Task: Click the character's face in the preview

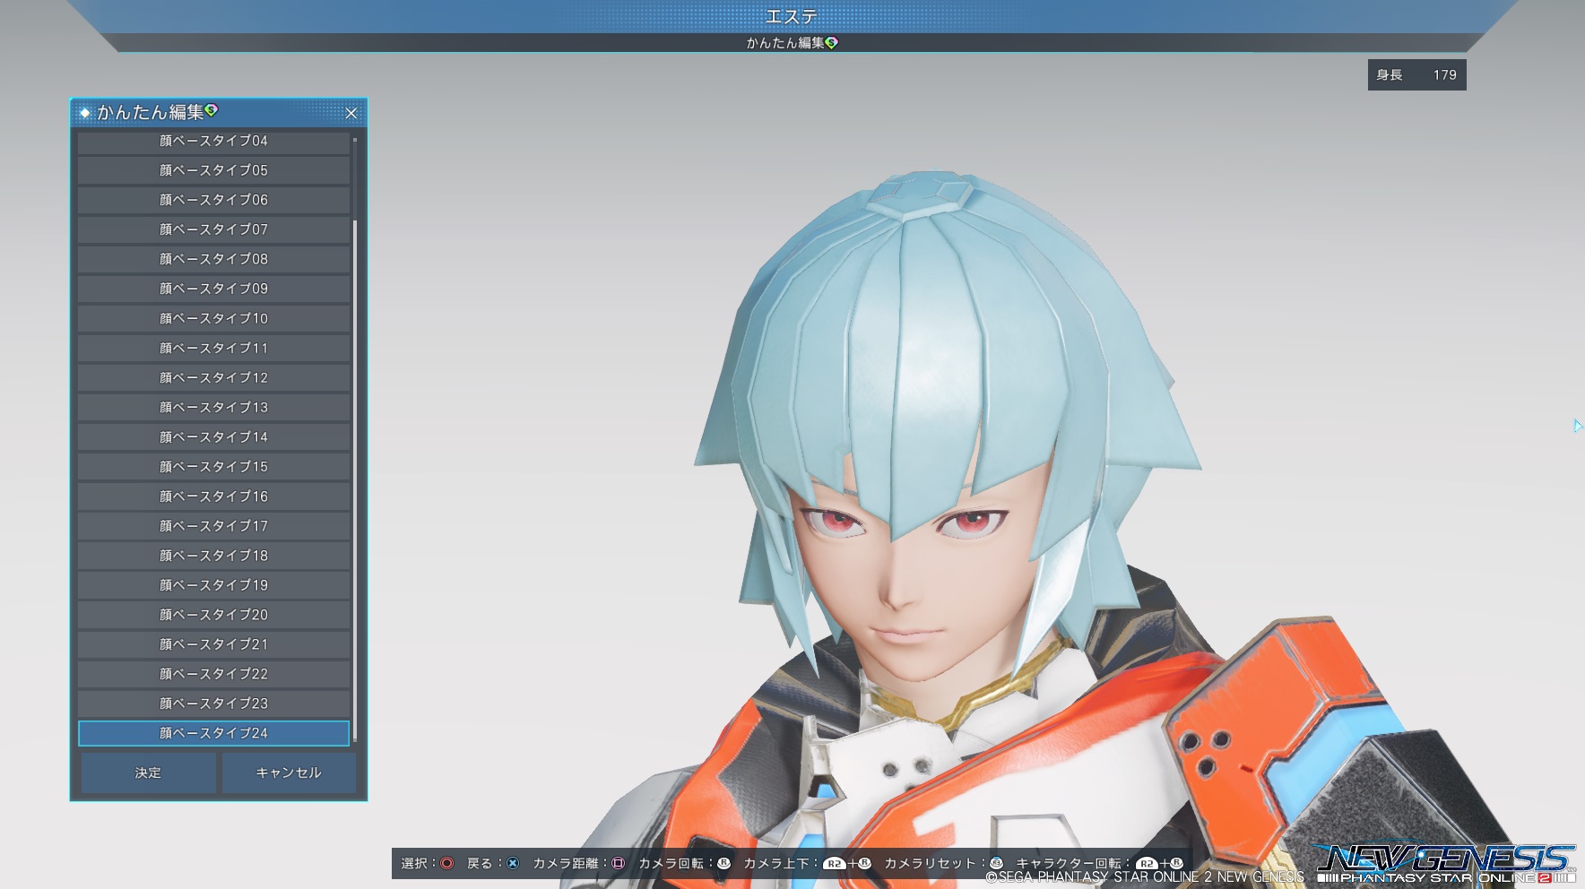Action: 905,574
